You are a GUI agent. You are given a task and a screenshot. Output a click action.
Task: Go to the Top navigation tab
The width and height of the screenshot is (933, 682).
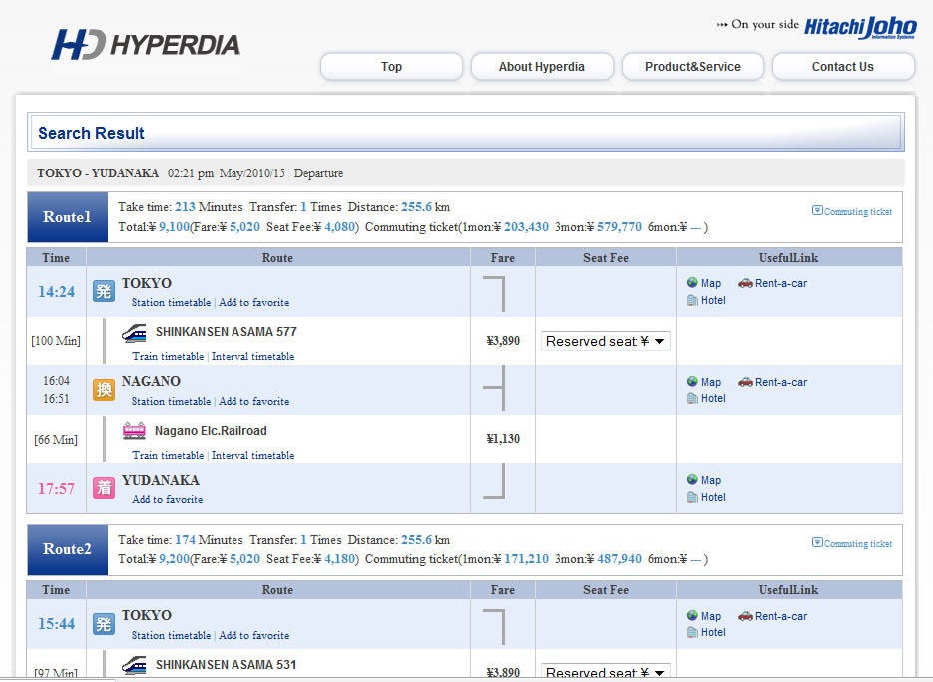pyautogui.click(x=391, y=67)
